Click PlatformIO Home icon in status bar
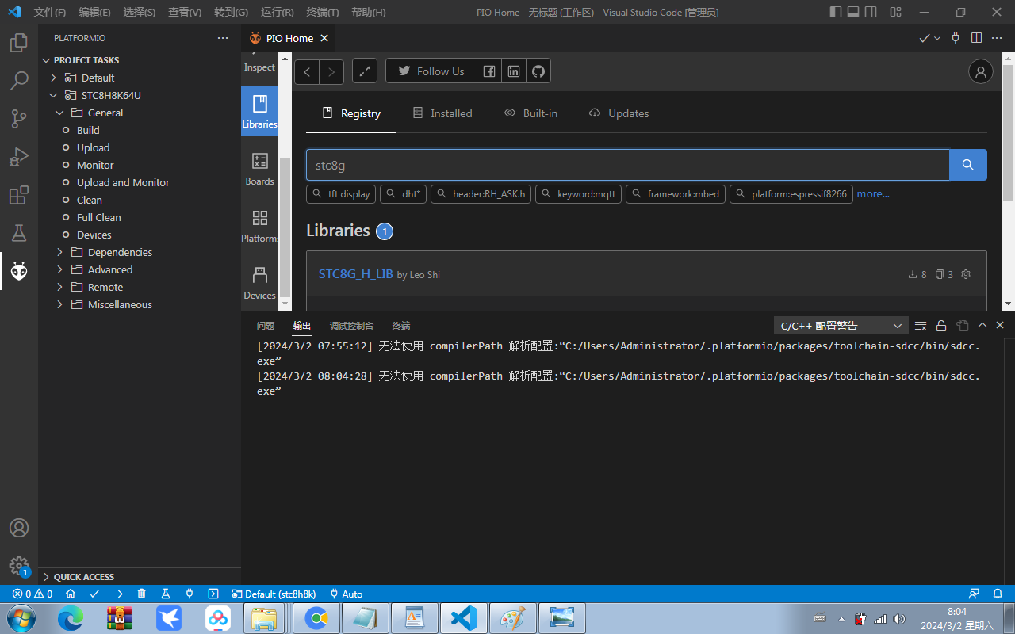Image resolution: width=1015 pixels, height=634 pixels. point(71,594)
